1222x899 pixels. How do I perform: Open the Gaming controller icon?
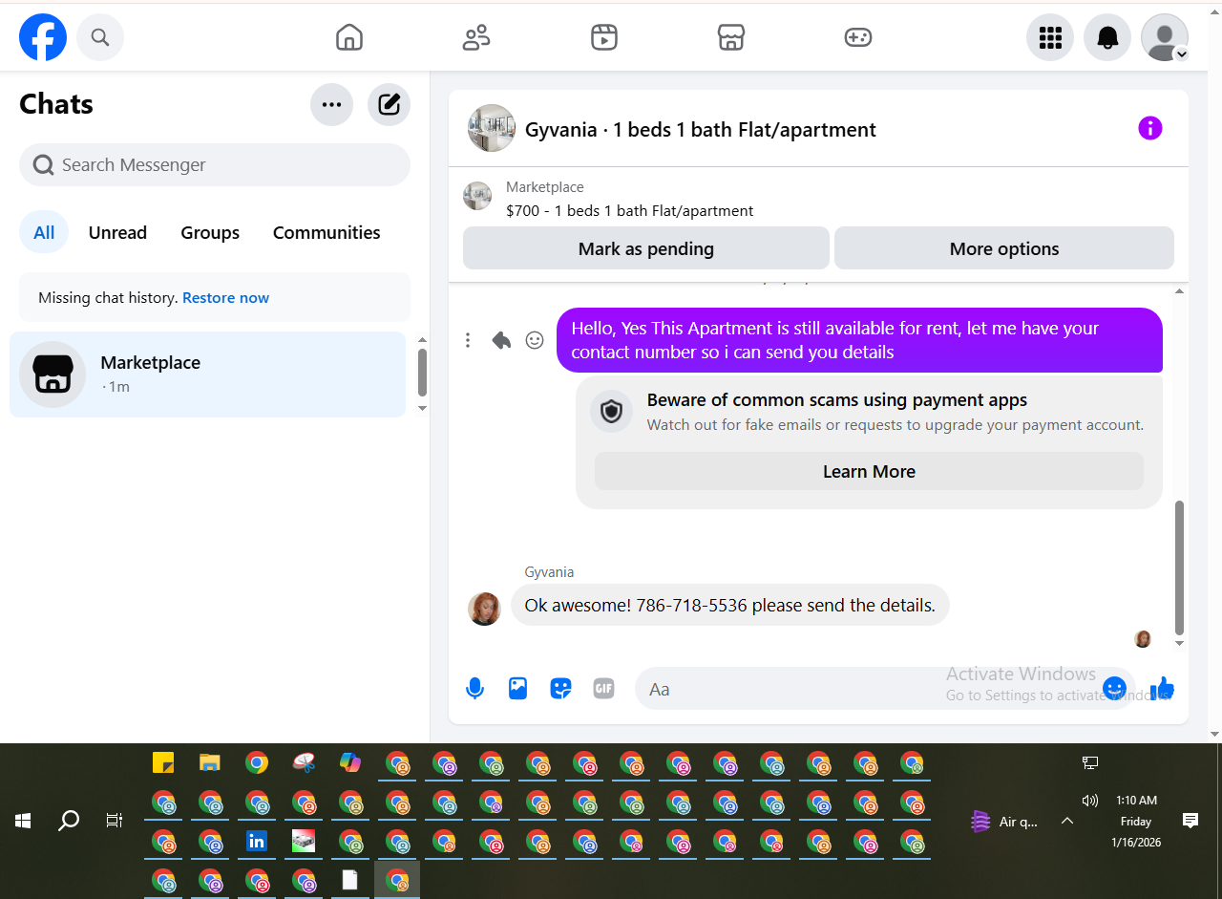[x=858, y=37]
